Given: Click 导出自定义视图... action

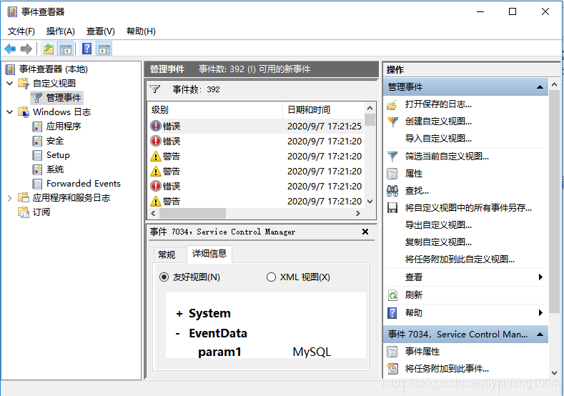Looking at the screenshot, I should [x=438, y=225].
